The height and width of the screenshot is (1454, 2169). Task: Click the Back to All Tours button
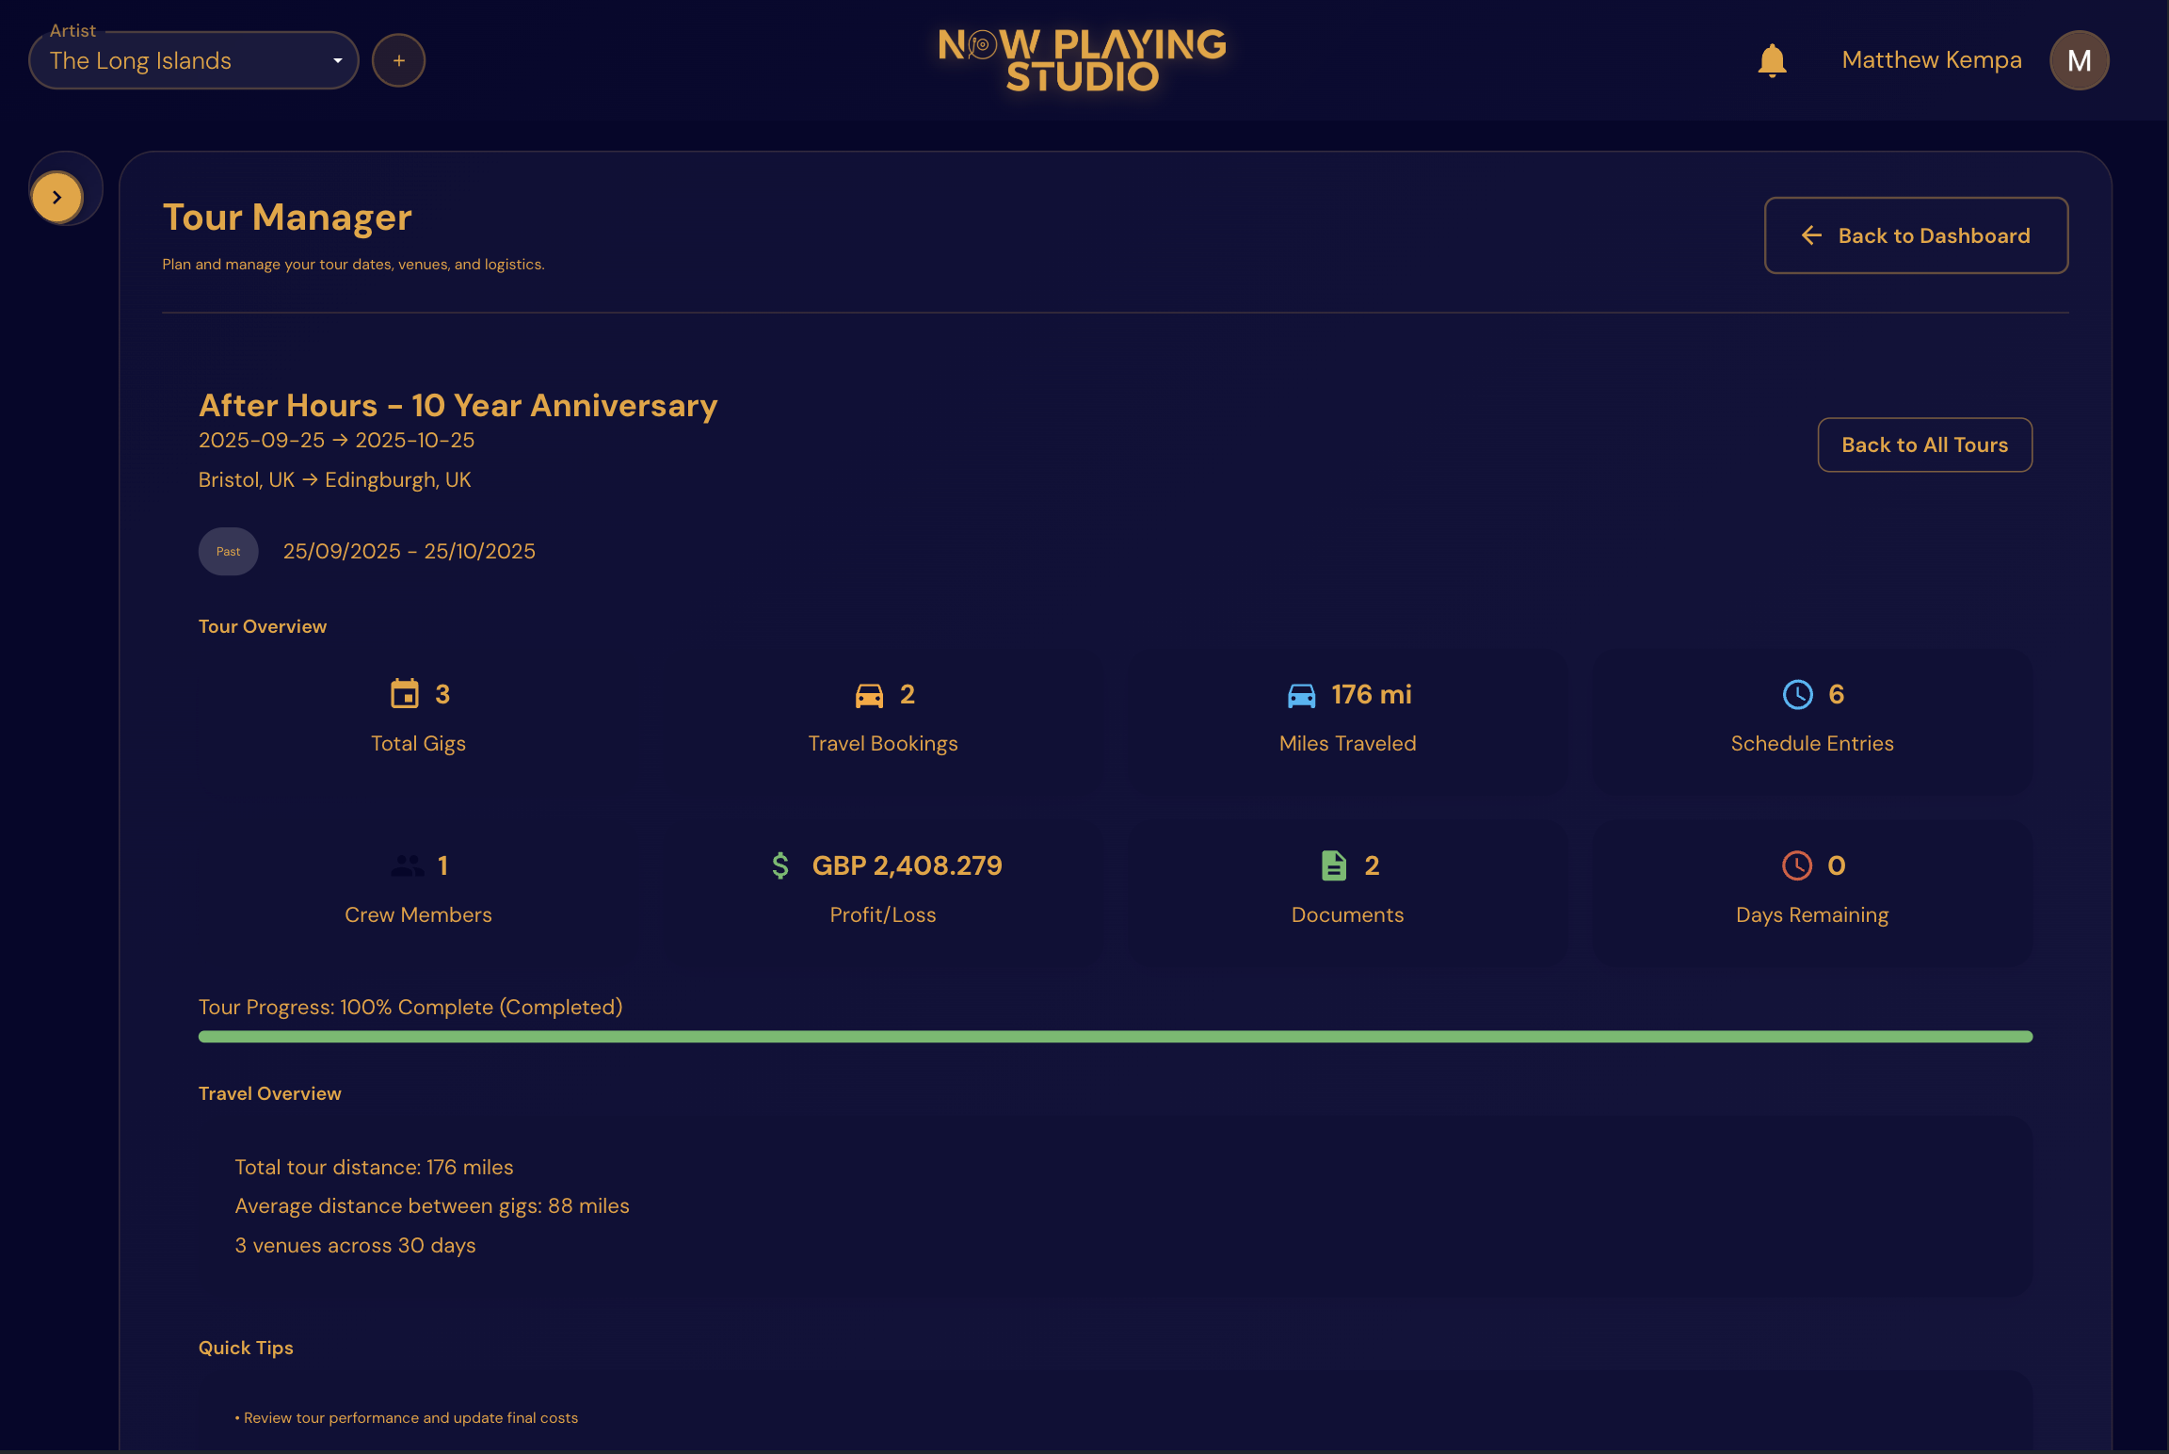click(1924, 444)
